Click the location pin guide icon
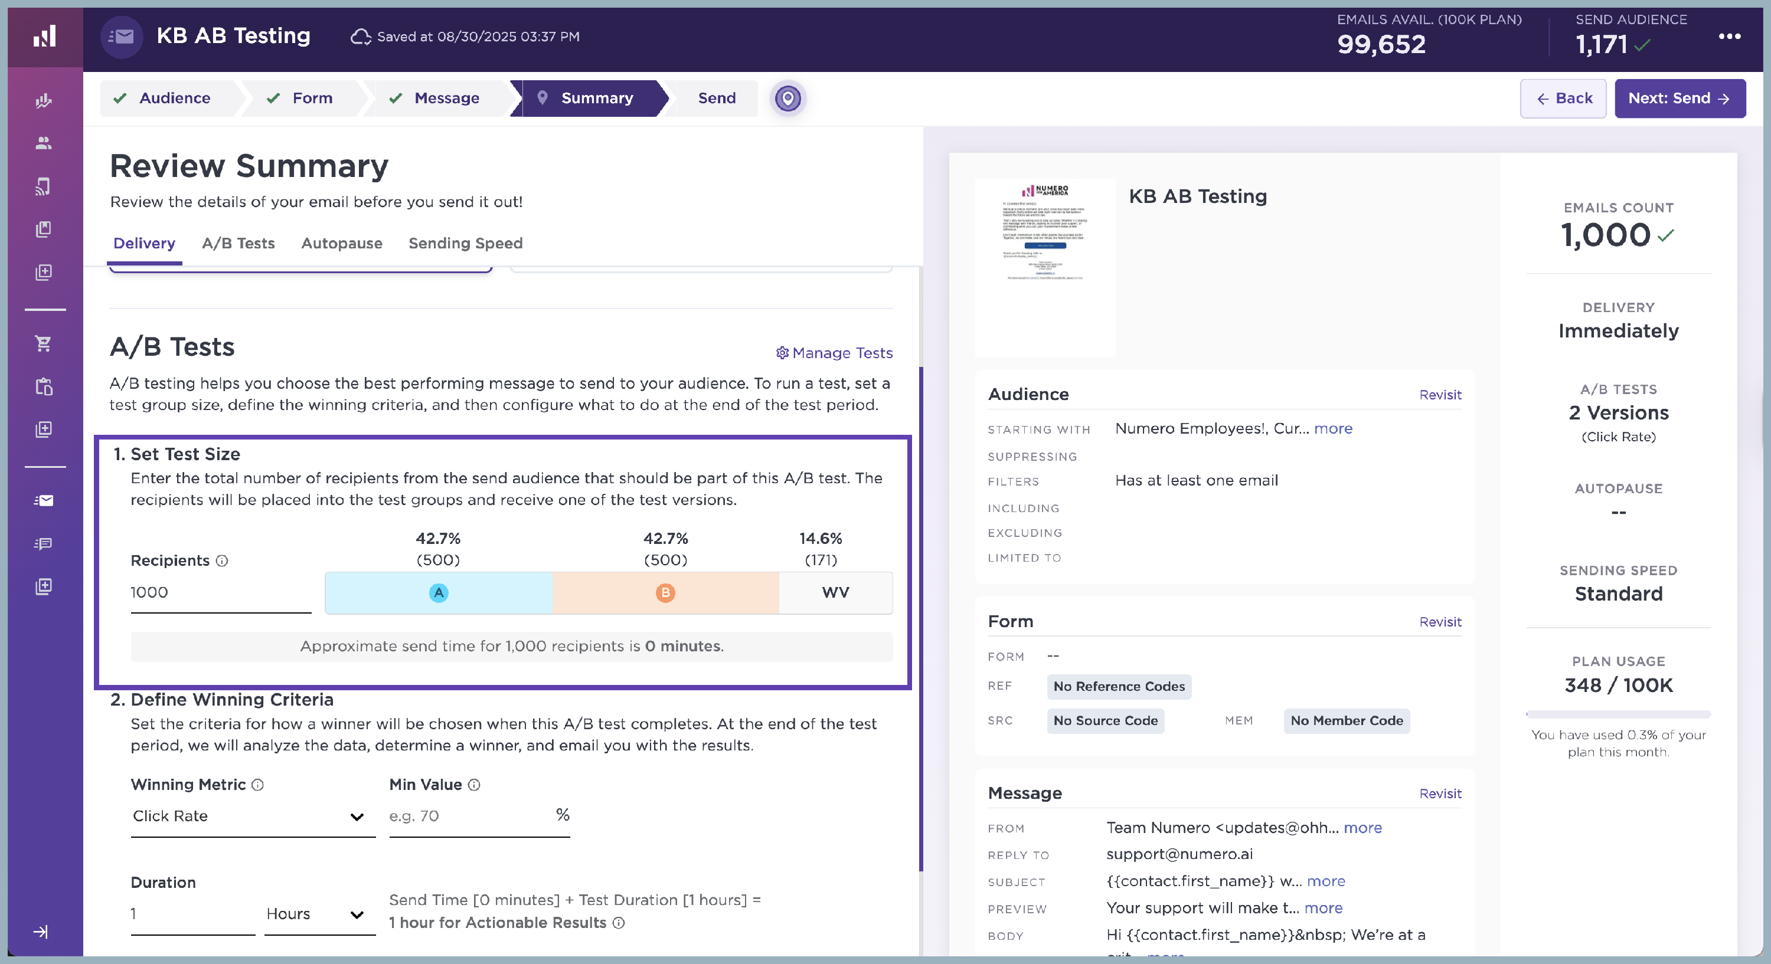 click(x=788, y=99)
